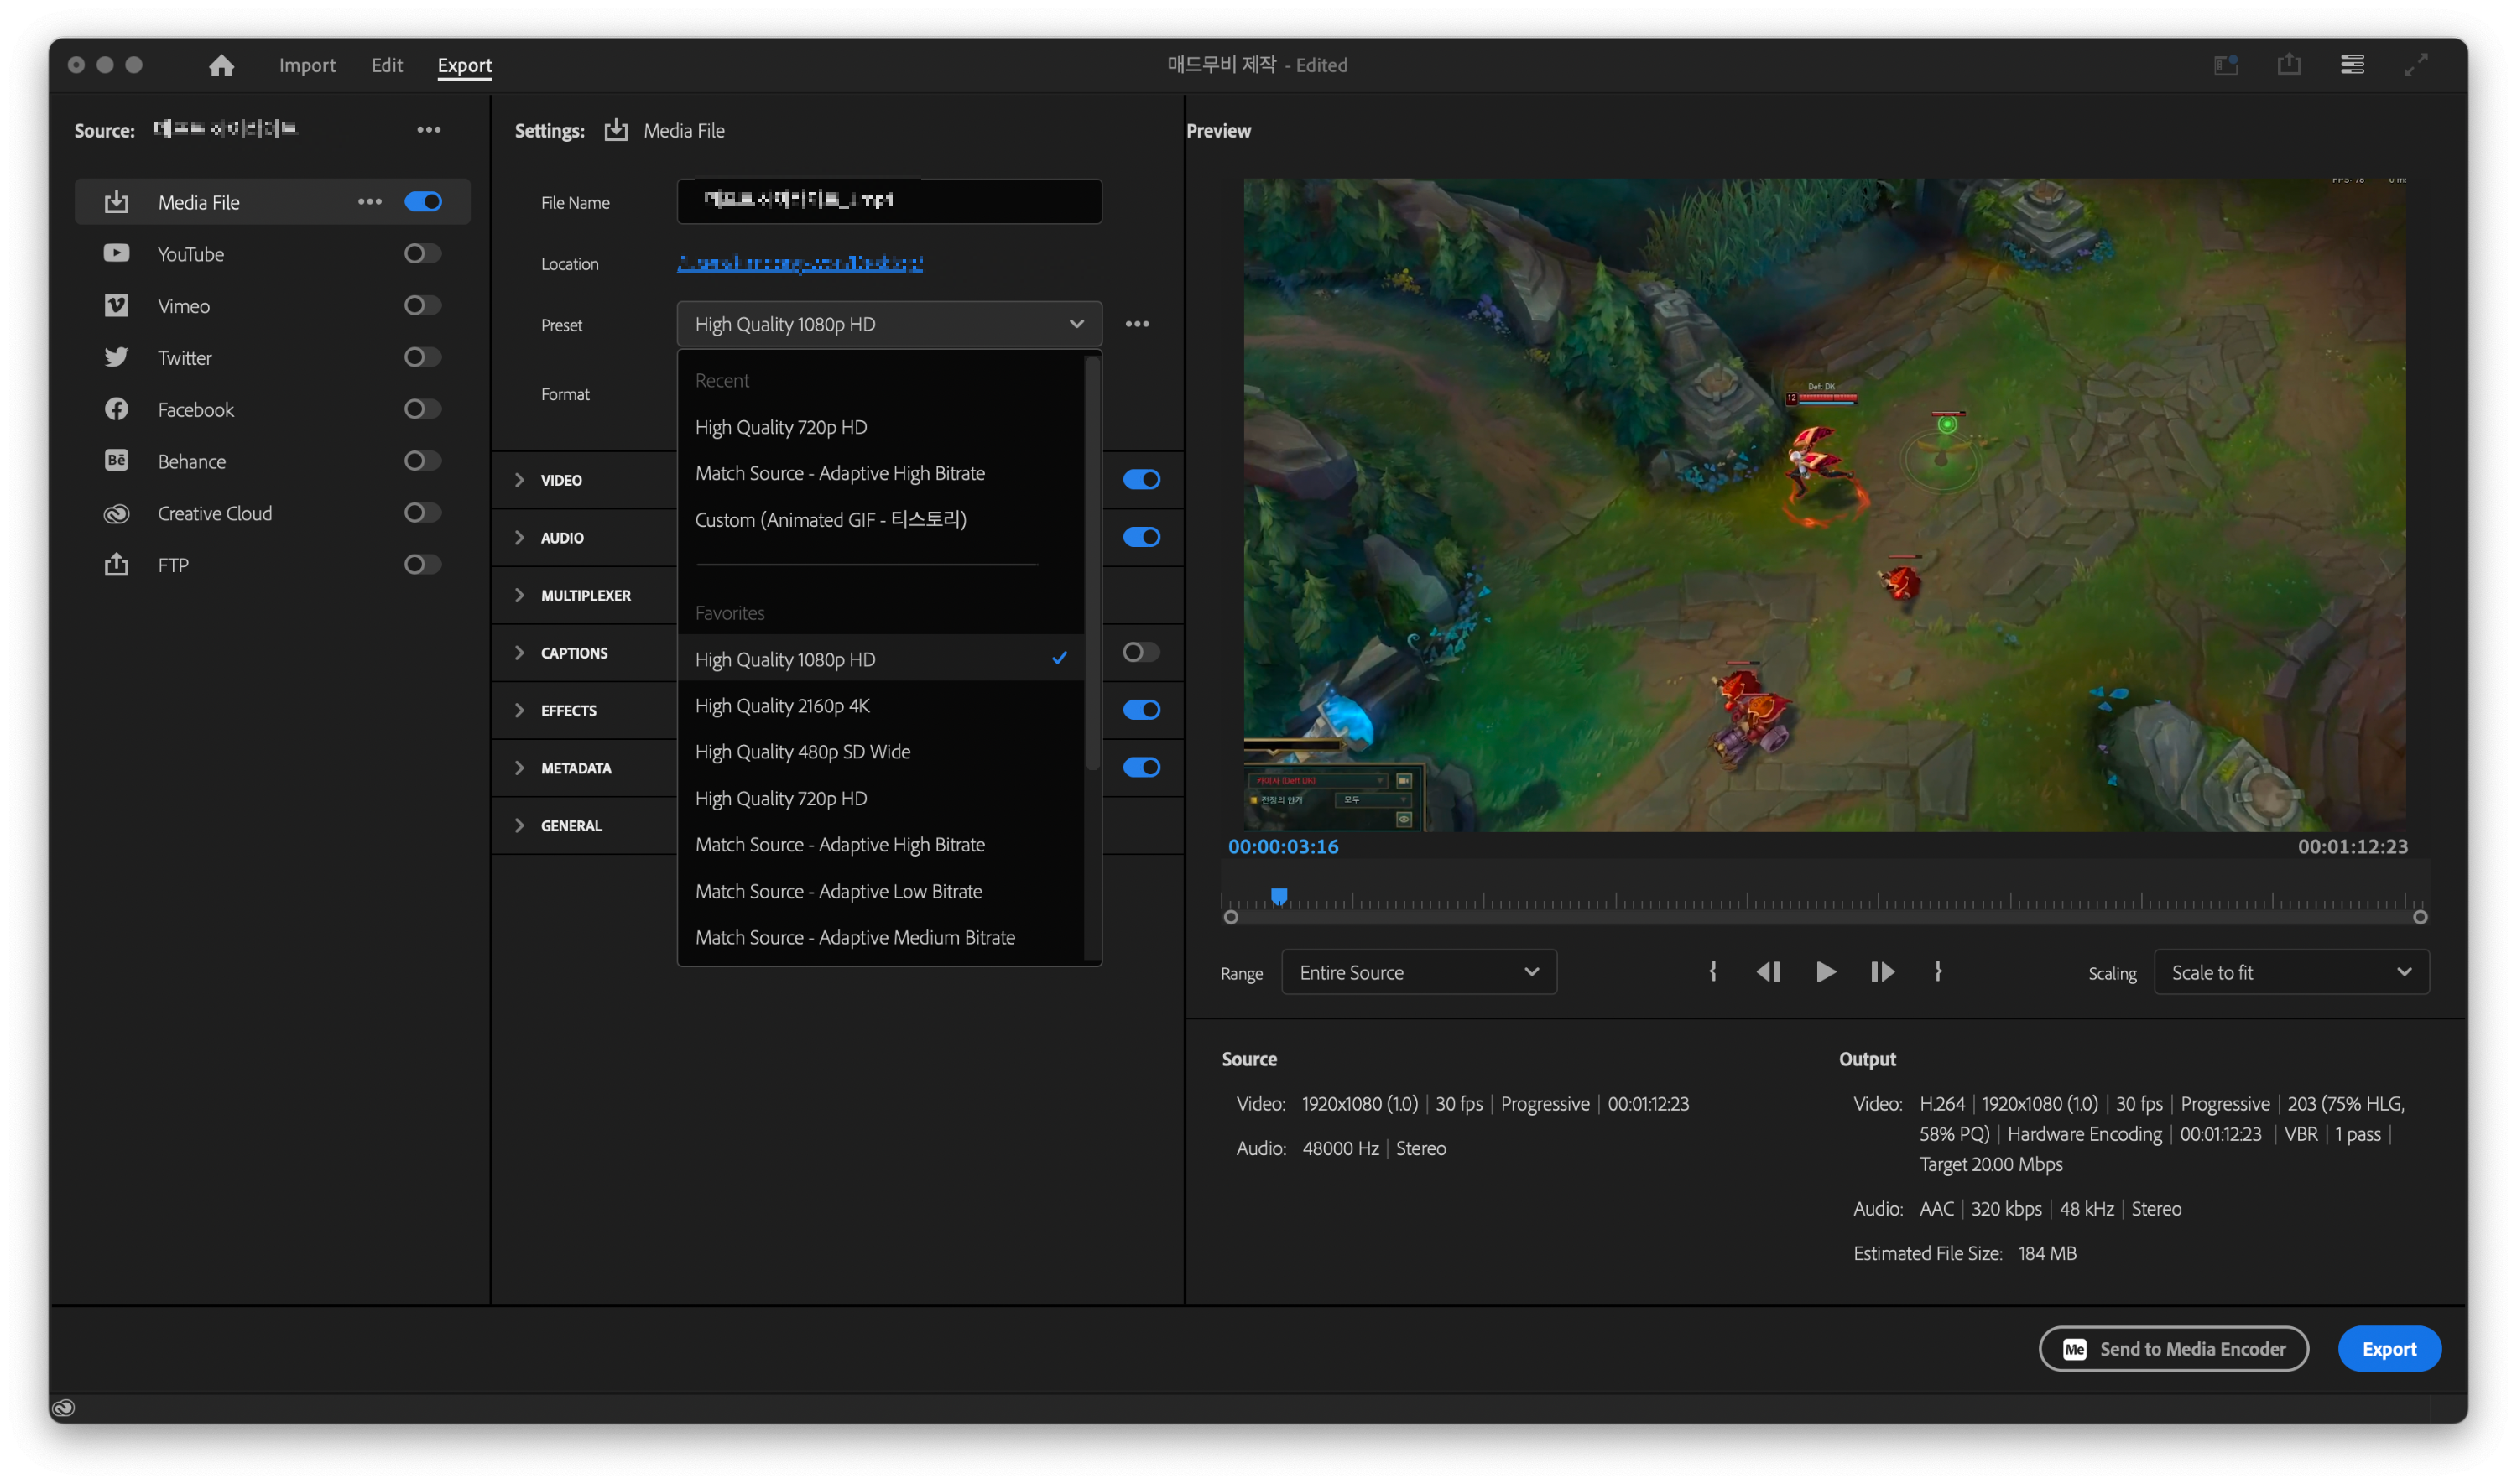The height and width of the screenshot is (1484, 2517).
Task: Turn off the Media File toggle
Action: click(x=422, y=202)
